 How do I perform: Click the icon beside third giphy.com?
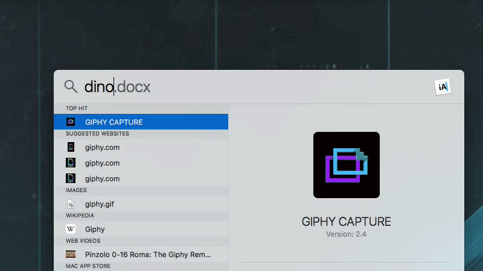(71, 178)
